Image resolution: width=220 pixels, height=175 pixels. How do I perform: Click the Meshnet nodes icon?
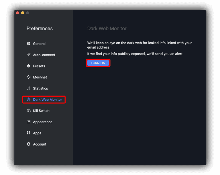[29, 77]
